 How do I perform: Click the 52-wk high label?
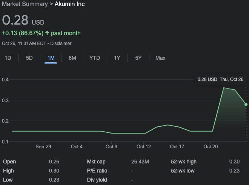(184, 162)
